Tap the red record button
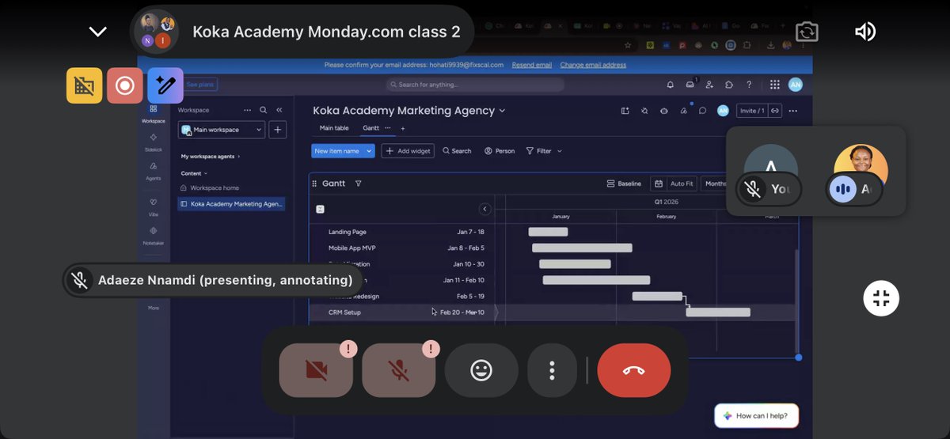The image size is (950, 439). coord(125,85)
